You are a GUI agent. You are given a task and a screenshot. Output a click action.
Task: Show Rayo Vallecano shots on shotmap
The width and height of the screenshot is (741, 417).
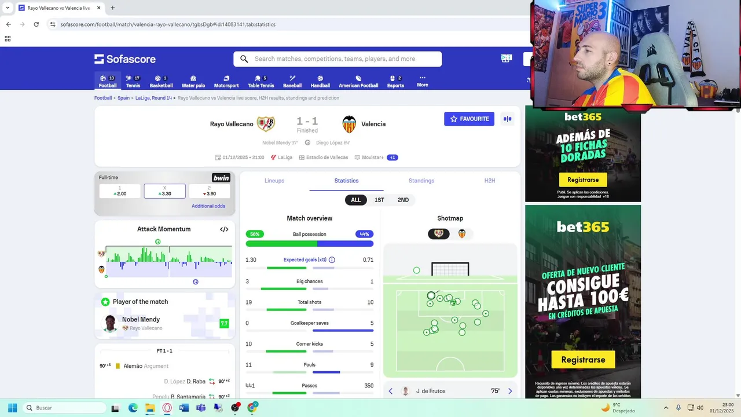click(439, 233)
